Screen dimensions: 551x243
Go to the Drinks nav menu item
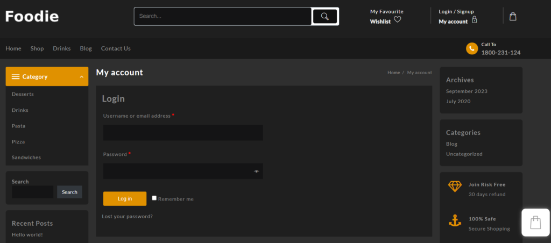click(x=62, y=48)
